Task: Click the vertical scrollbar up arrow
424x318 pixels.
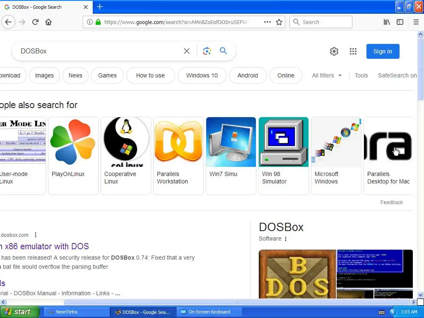Action: point(420,34)
